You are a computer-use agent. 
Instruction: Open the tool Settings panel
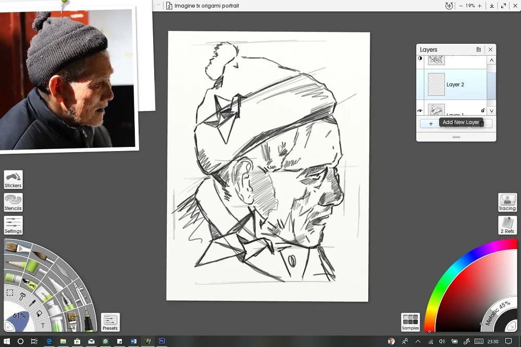pyautogui.click(x=14, y=225)
